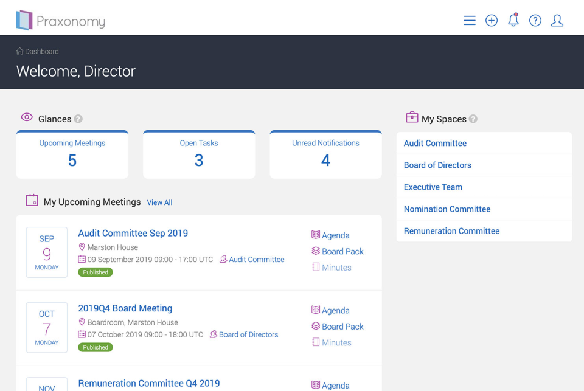Open the Board of Directors space
The image size is (584, 391).
point(437,165)
